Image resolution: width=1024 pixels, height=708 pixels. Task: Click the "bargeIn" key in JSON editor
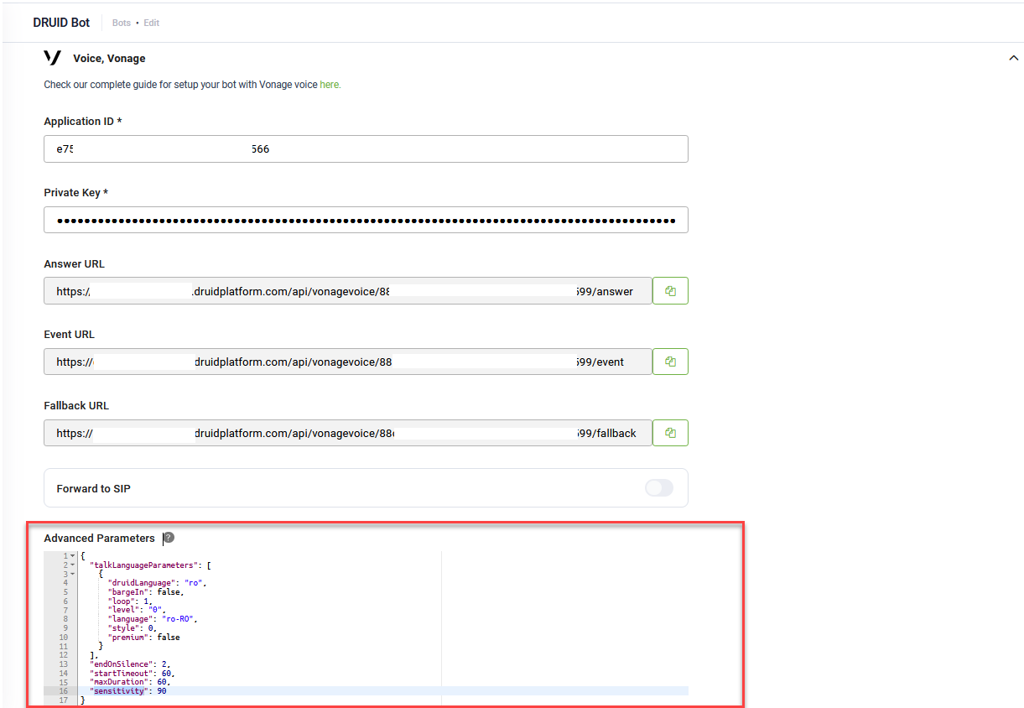click(128, 592)
